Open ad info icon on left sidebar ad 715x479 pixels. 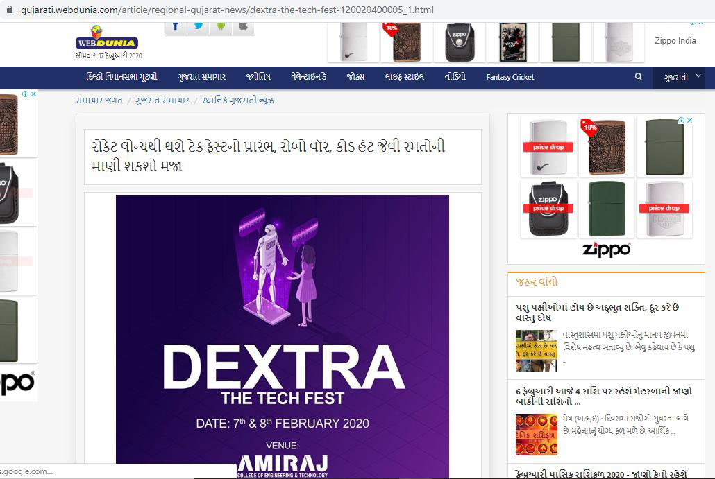click(26, 94)
